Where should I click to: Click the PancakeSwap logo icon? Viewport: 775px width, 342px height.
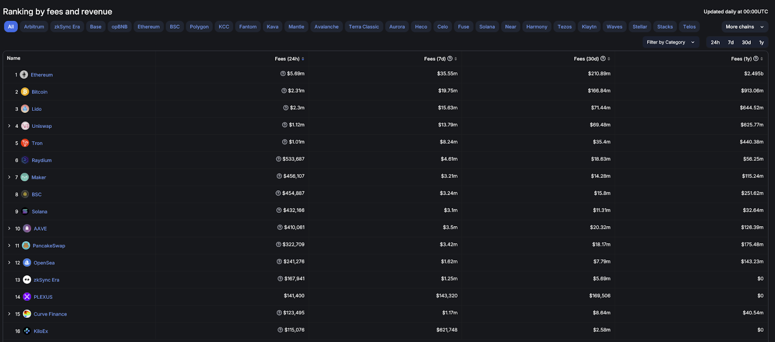(26, 246)
